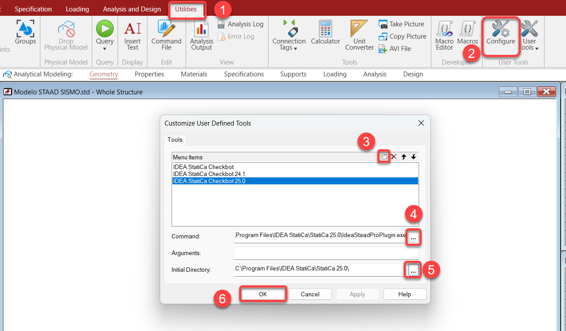Move the selected menu item up
Viewport: 566px width, 331px height.
(x=404, y=157)
